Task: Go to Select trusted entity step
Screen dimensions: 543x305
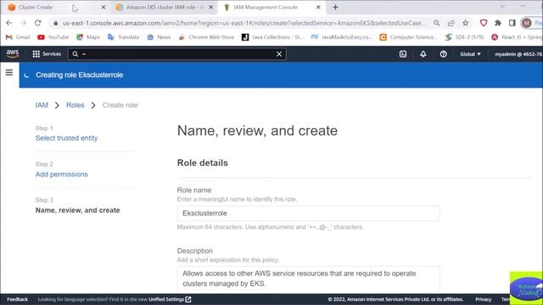Action: pyautogui.click(x=66, y=138)
